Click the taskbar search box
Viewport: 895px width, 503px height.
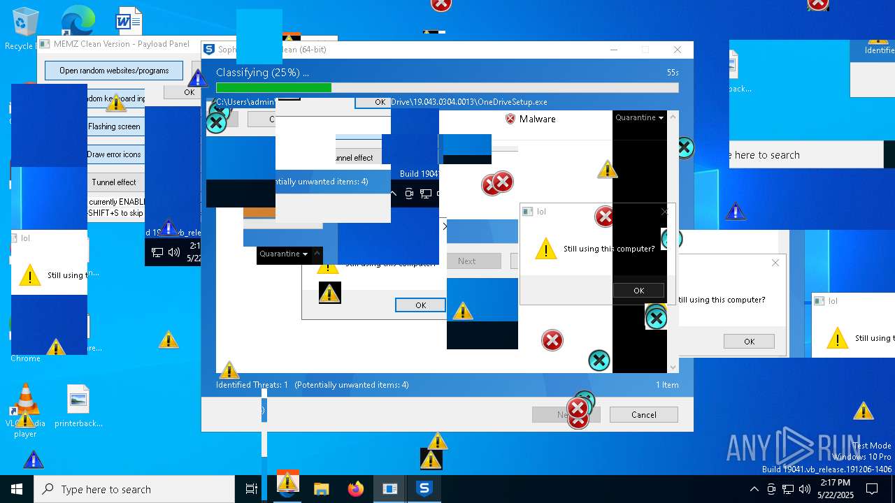(134, 489)
